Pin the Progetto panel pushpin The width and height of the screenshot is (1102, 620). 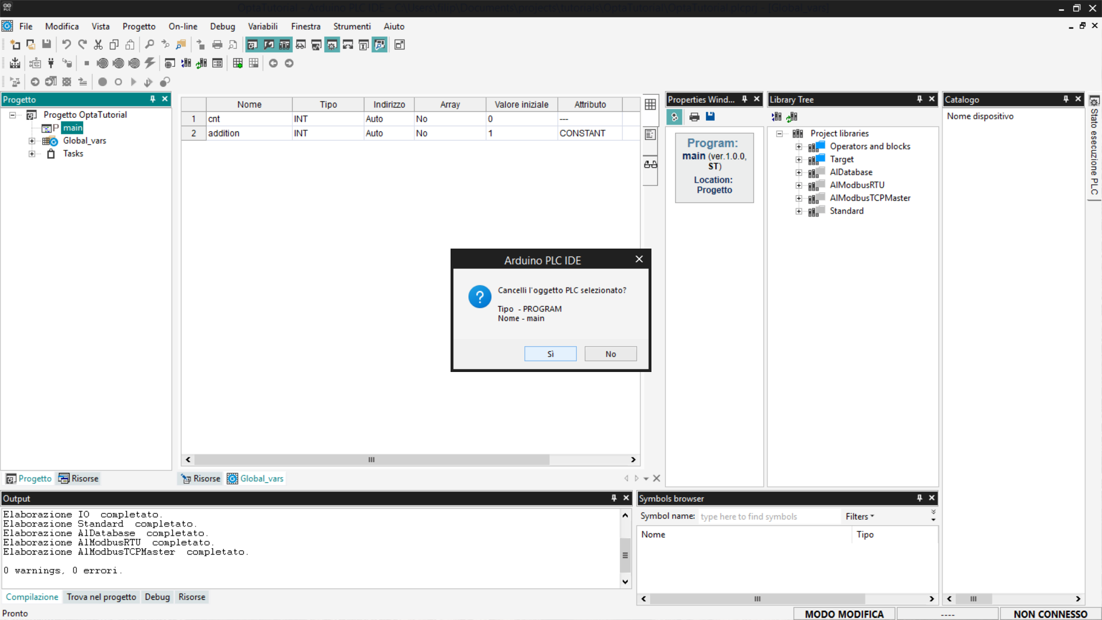153,99
